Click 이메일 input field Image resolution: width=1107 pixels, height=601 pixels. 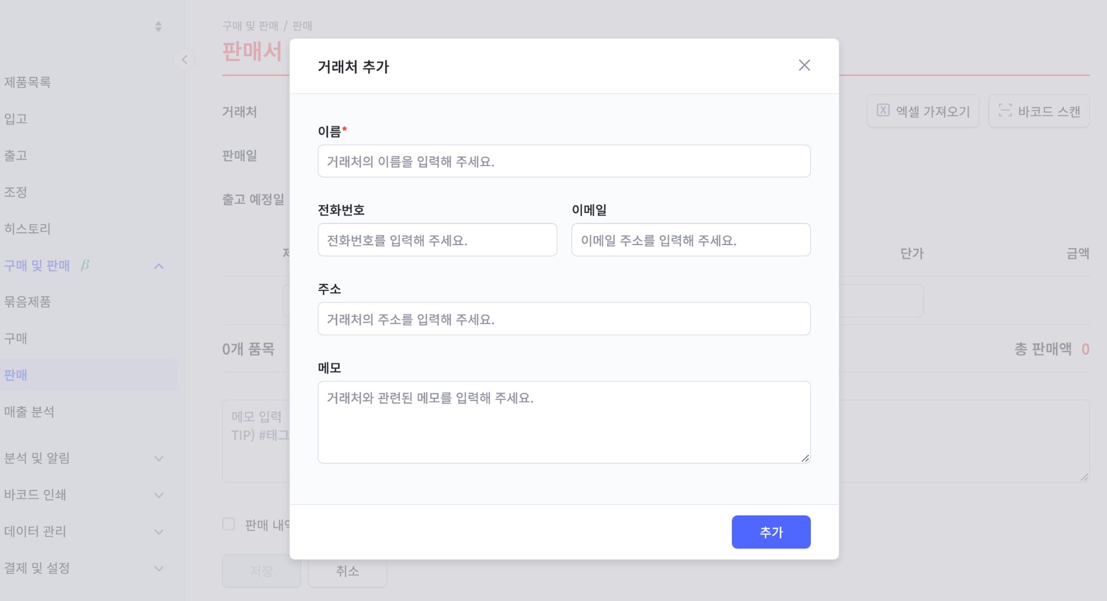(x=690, y=240)
